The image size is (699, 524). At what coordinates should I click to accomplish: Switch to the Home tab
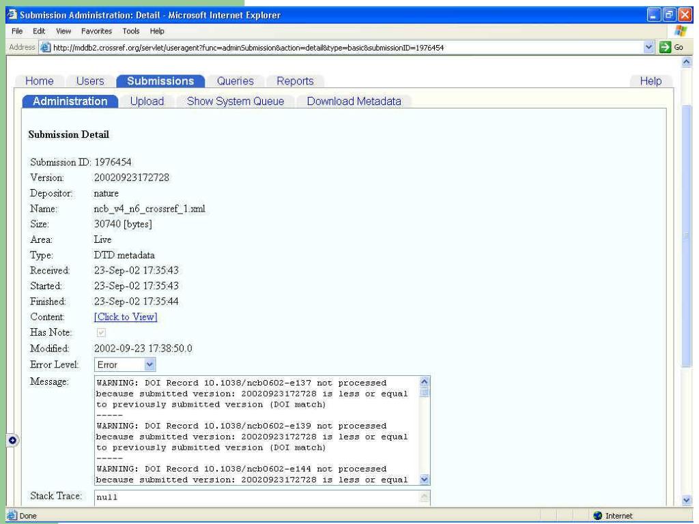(x=39, y=81)
